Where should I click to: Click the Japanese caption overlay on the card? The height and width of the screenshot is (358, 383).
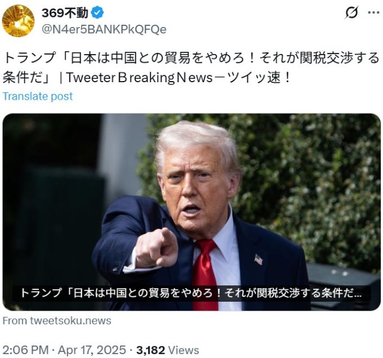click(x=191, y=293)
